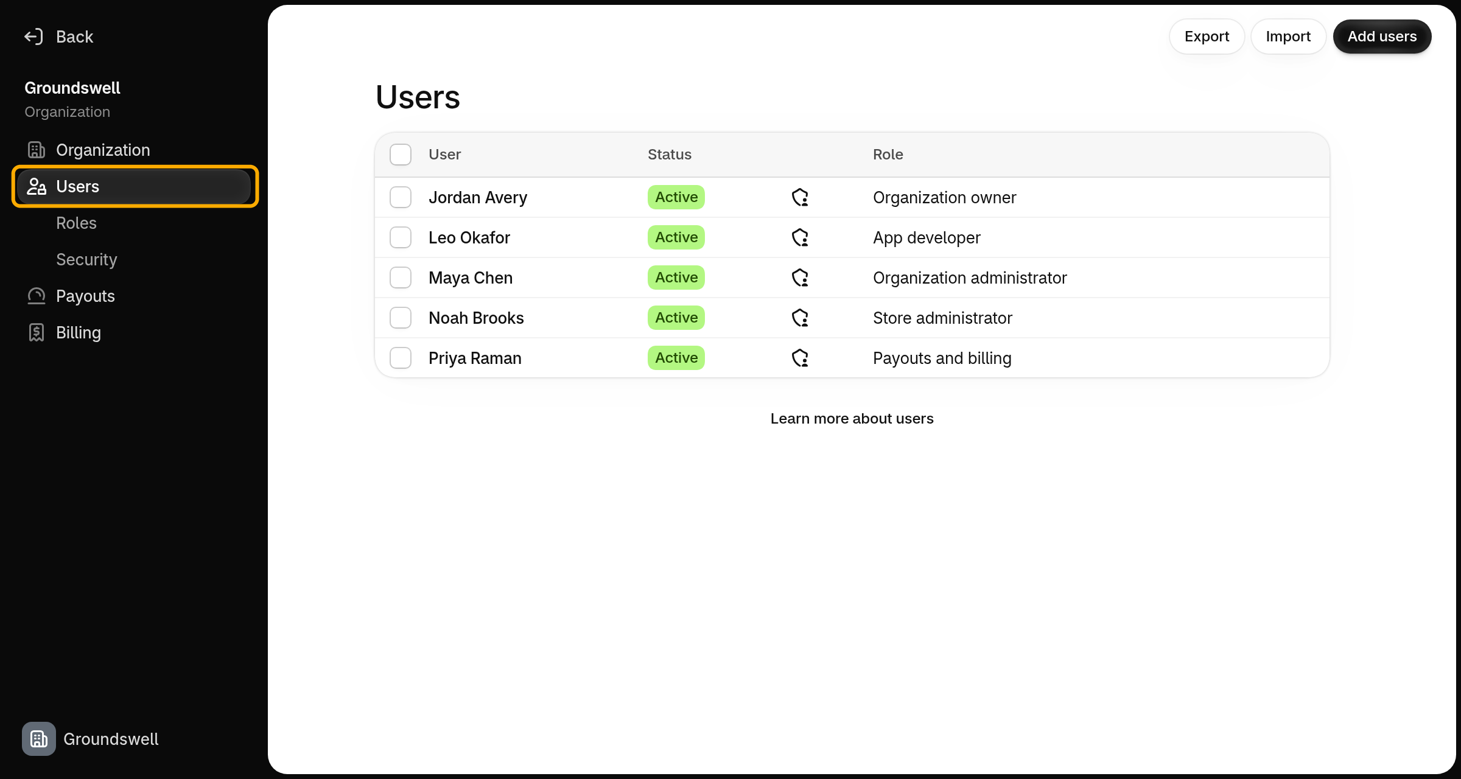Click the name Jordan Avery
This screenshot has height=779, width=1461.
pos(478,197)
